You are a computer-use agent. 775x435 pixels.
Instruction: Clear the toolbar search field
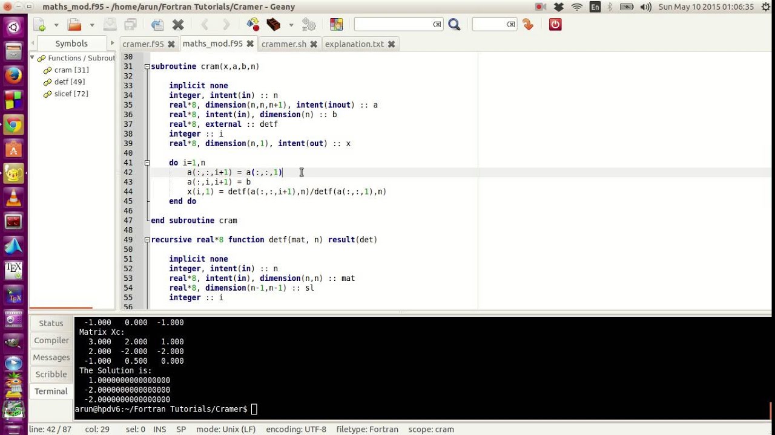(x=437, y=24)
